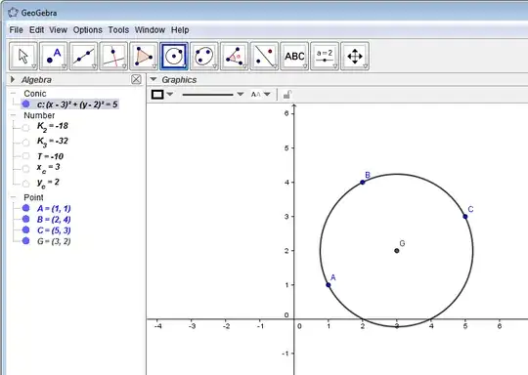Expand the Algebra panel style bar triangle

pos(13,79)
